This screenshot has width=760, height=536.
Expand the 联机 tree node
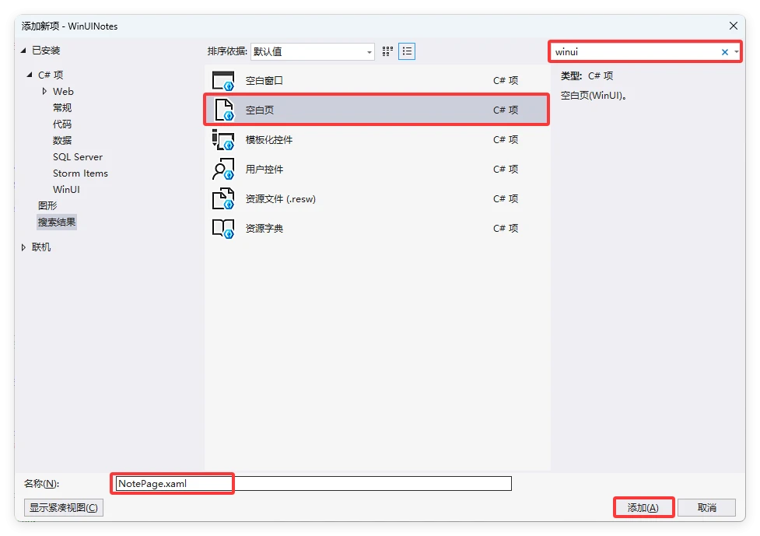pos(23,247)
